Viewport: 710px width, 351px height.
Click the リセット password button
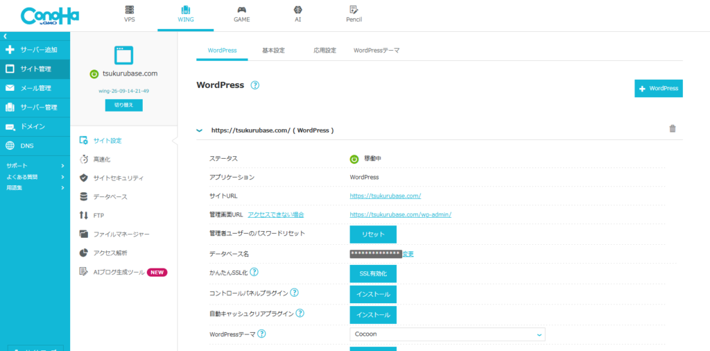[373, 234]
